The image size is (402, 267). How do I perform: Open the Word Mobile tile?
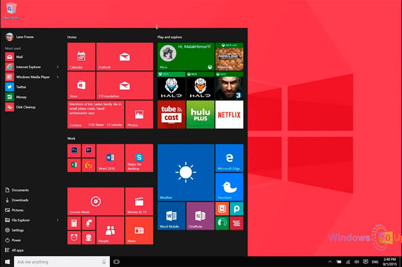point(171,216)
